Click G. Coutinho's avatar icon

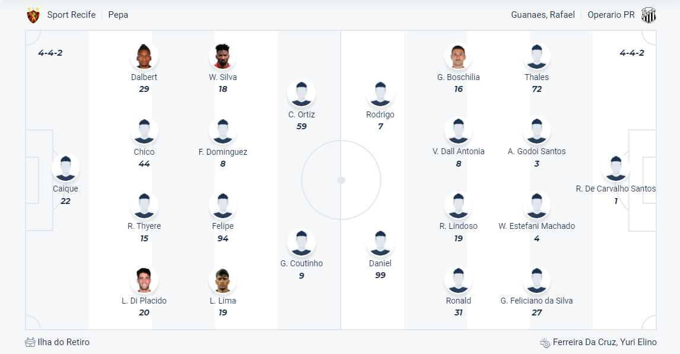pyautogui.click(x=301, y=243)
